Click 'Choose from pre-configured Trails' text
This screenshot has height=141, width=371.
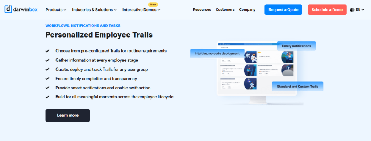(111, 51)
